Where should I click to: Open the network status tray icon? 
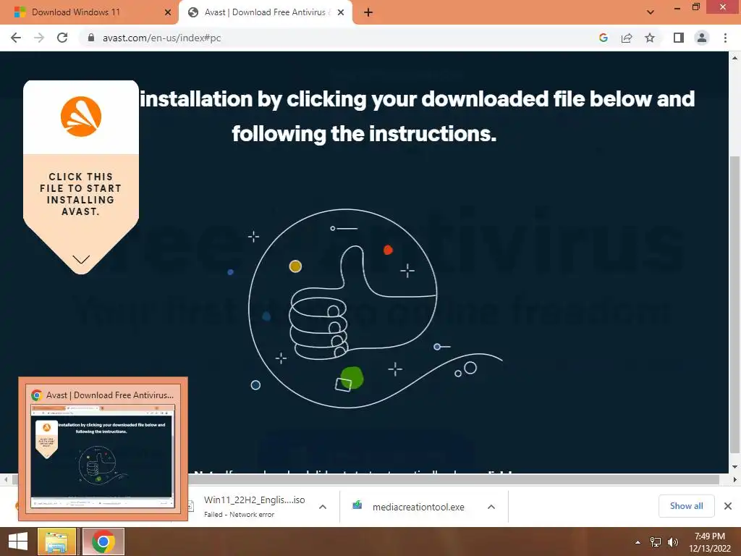coord(656,542)
